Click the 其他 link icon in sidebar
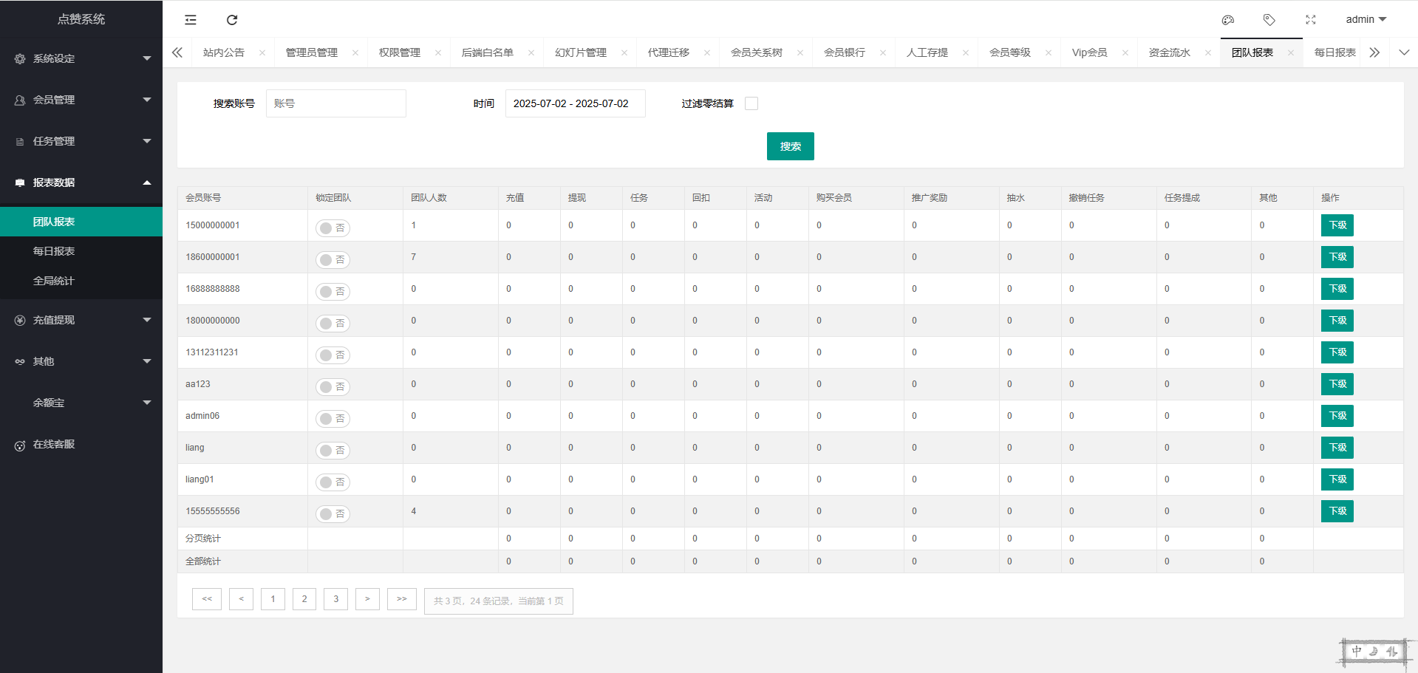 tap(20, 361)
